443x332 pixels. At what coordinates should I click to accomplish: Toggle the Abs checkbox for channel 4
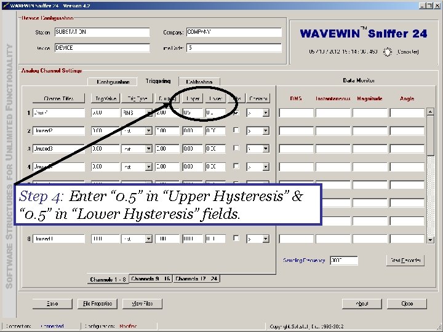click(x=236, y=166)
